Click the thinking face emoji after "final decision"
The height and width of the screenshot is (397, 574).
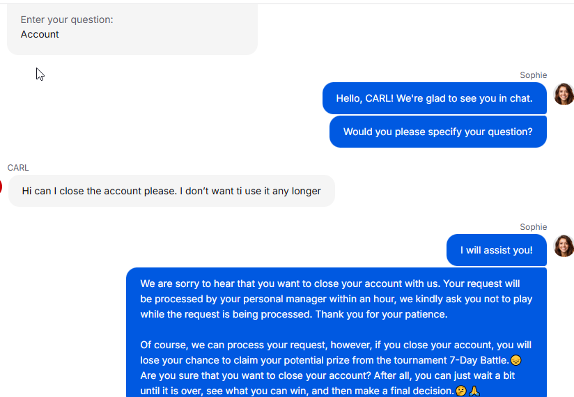tap(460, 391)
